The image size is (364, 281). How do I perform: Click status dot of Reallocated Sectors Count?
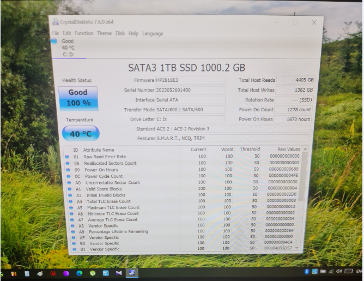[x=68, y=163]
